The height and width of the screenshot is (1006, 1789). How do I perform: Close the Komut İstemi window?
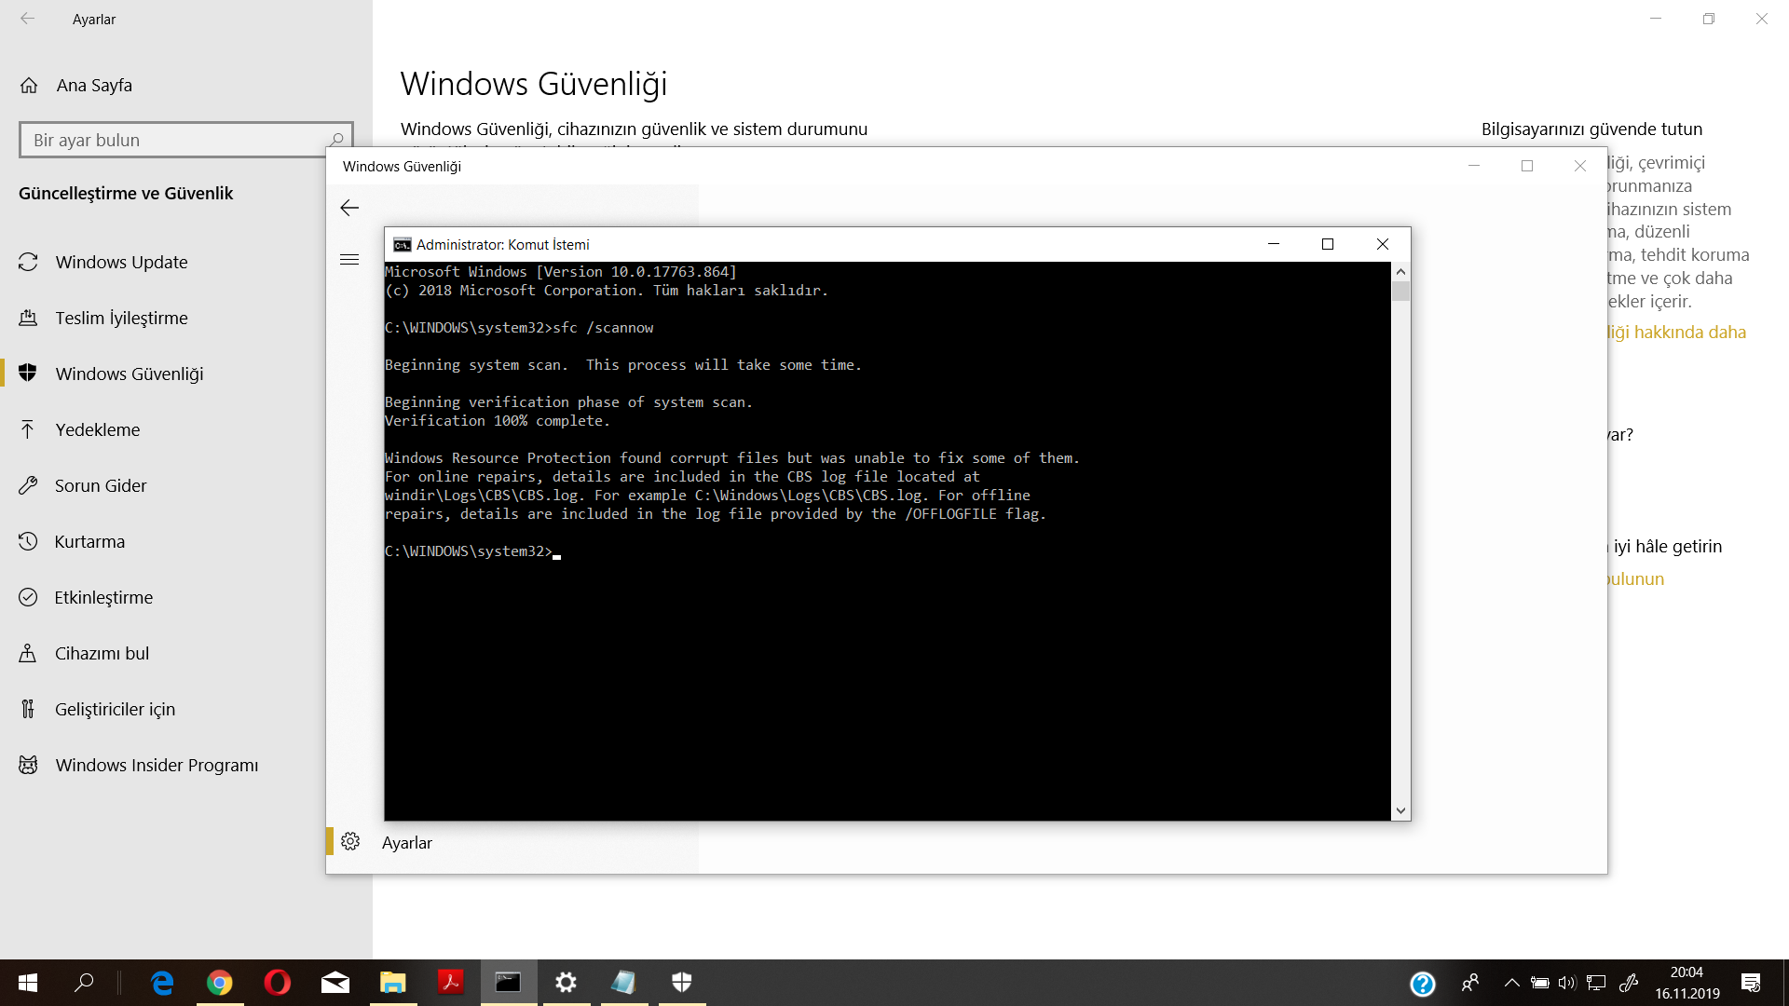[1383, 244]
